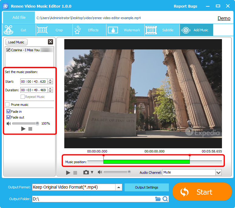Click the video volume speaker icon
Viewport: 235px width, 208px height.
point(99,172)
